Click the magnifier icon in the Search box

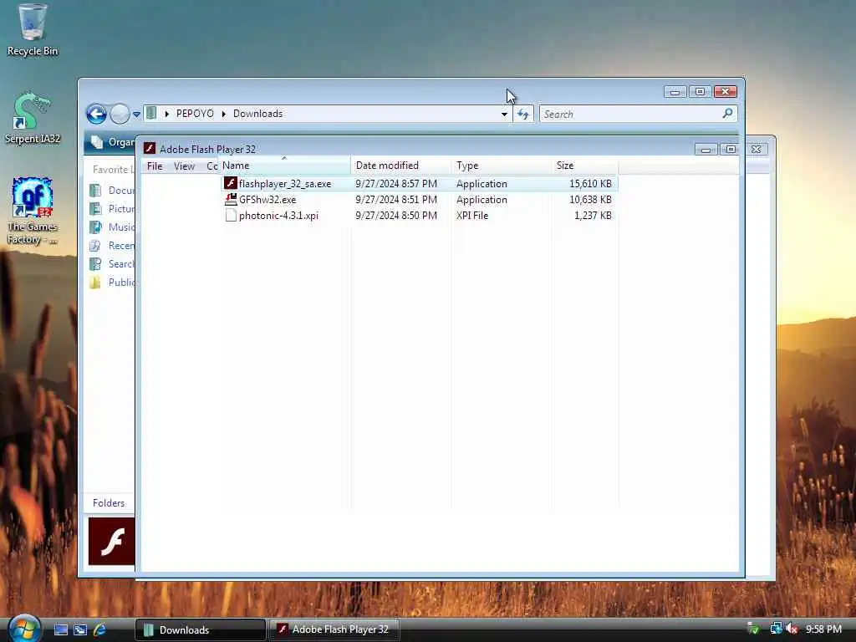[727, 114]
